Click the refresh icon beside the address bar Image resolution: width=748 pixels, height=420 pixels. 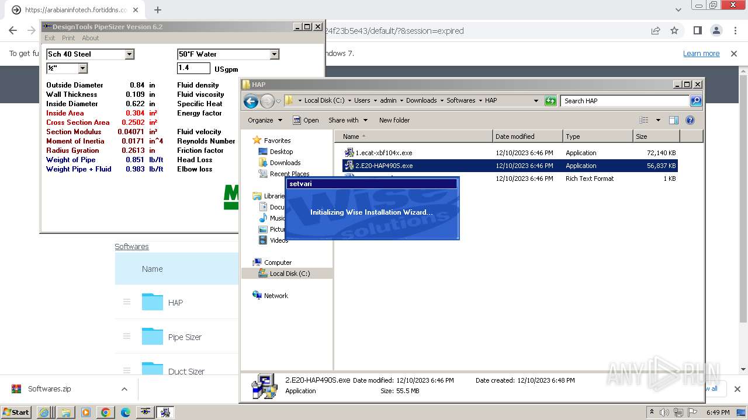(550, 101)
